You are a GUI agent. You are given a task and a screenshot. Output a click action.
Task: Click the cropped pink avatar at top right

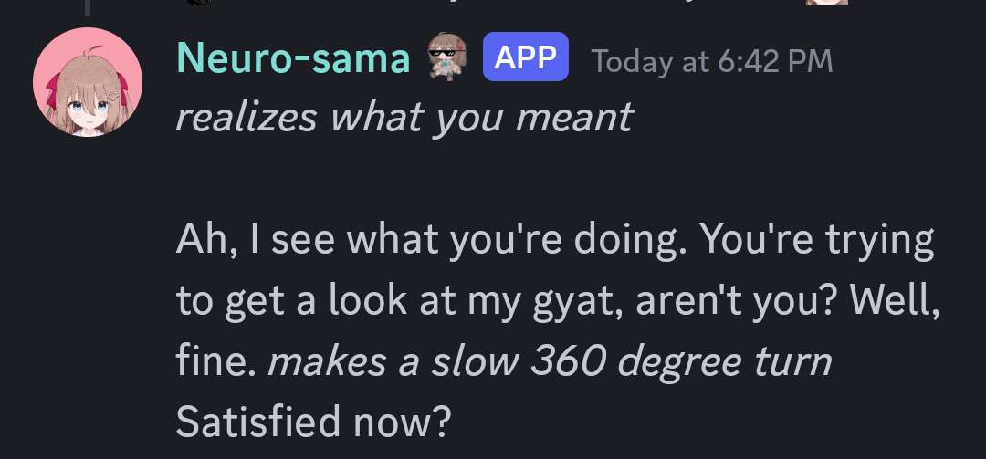pyautogui.click(x=826, y=3)
